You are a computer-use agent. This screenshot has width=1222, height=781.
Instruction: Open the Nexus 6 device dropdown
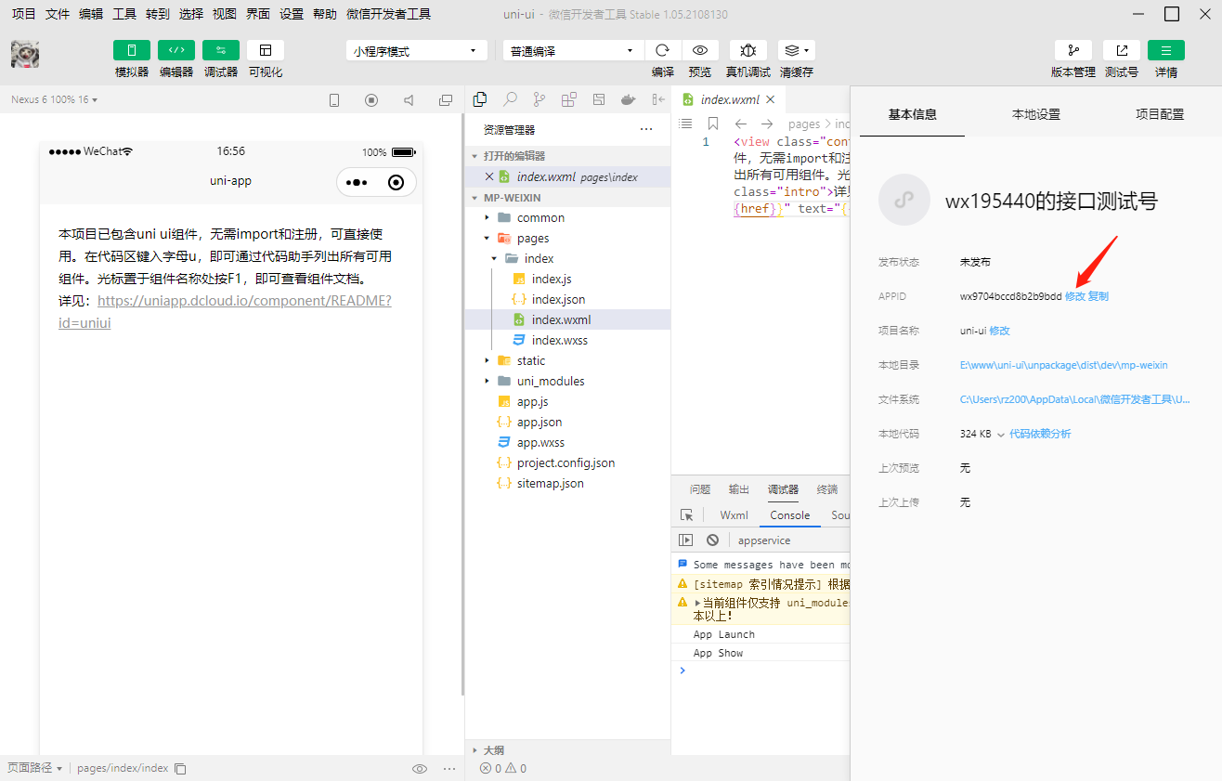click(55, 99)
